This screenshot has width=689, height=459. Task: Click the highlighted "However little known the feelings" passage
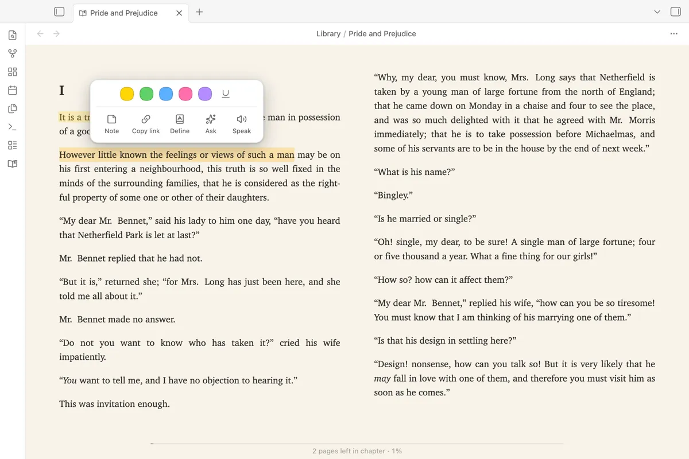[x=177, y=155]
